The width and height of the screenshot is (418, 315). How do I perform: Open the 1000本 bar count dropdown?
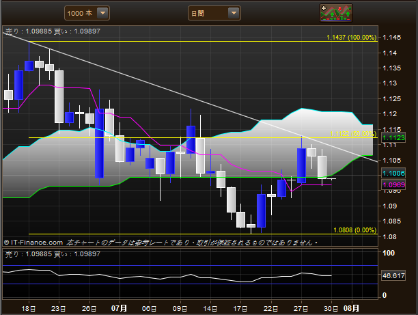click(x=87, y=13)
